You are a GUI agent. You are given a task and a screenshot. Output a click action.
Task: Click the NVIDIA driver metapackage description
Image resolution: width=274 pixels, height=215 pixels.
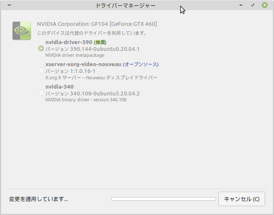(x=75, y=55)
